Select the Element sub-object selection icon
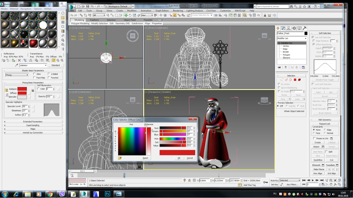Image resolution: width=353 pixels, height=198 pixels. (299, 80)
